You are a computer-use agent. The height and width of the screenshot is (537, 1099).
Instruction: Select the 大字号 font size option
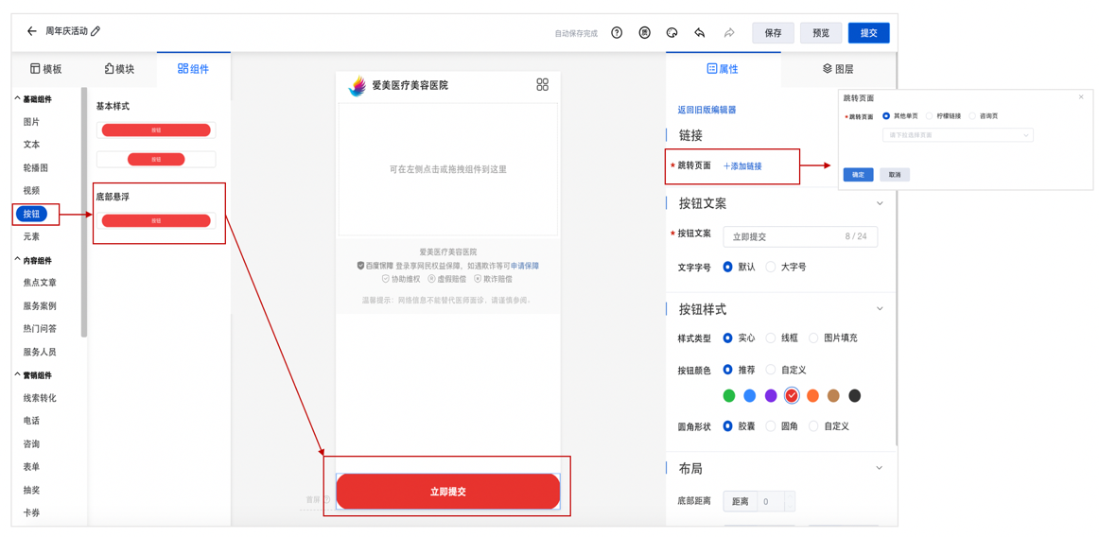[772, 268]
